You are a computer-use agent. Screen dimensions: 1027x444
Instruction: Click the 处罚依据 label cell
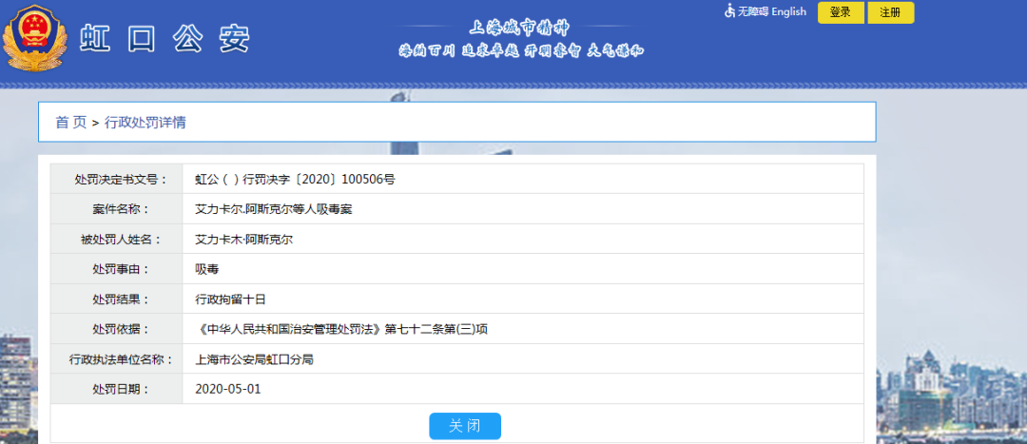click(117, 329)
